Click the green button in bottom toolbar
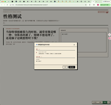Image resolution: width=111 pixels, height=105 pixels. [x=105, y=102]
